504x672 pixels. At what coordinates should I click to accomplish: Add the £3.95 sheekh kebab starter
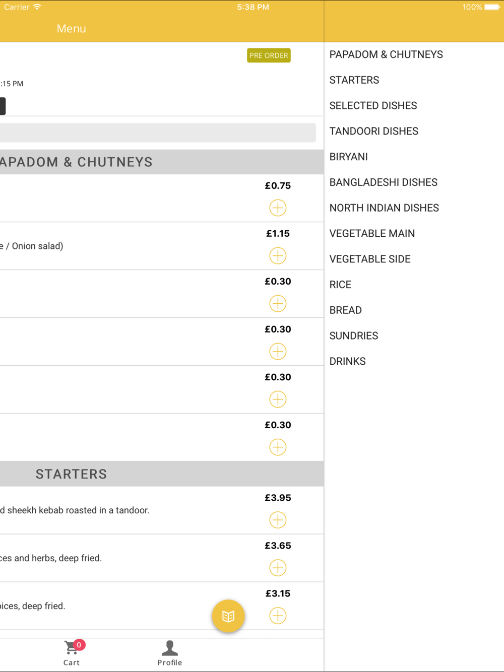(x=278, y=520)
